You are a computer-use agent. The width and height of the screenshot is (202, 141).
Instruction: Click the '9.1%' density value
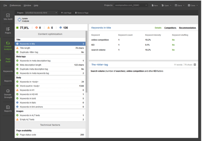click(x=147, y=45)
